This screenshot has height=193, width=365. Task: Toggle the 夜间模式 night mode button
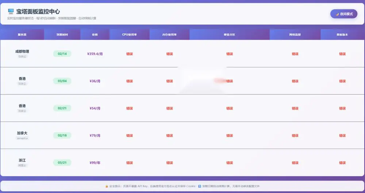[343, 14]
